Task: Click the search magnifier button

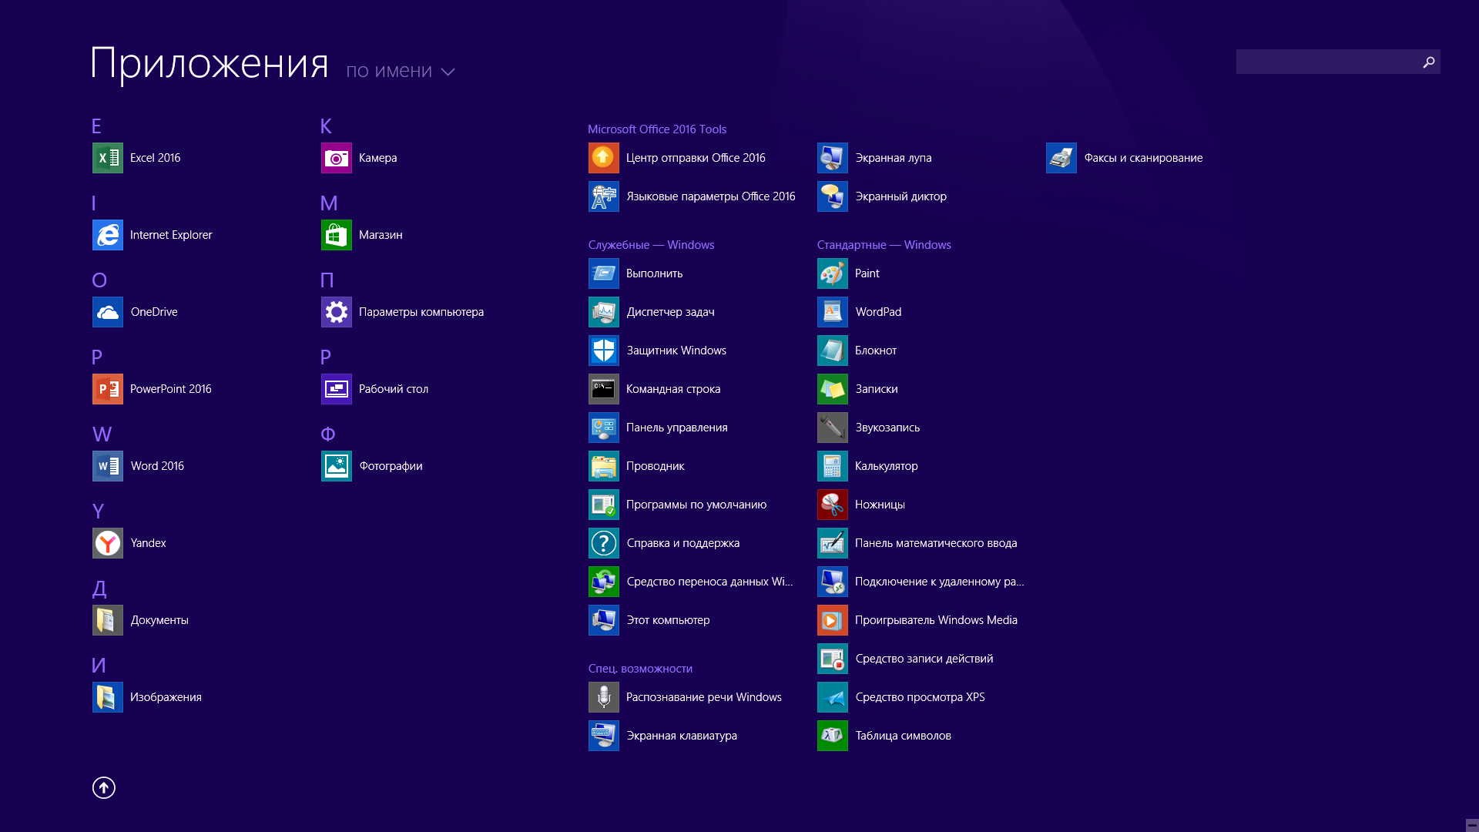Action: coord(1428,62)
